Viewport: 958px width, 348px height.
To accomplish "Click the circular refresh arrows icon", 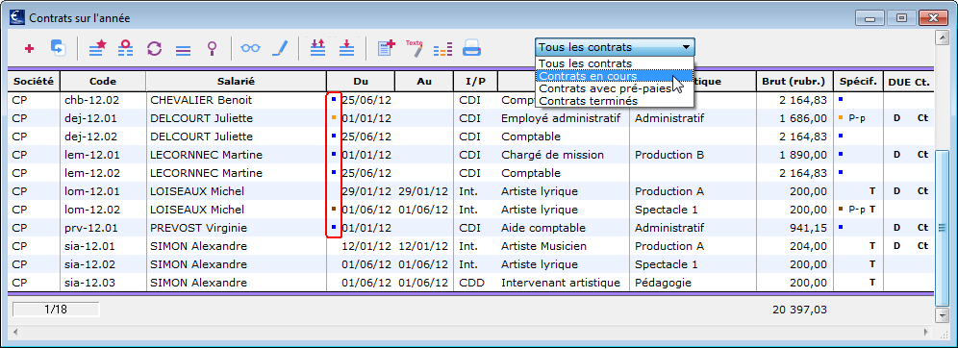I will click(155, 48).
